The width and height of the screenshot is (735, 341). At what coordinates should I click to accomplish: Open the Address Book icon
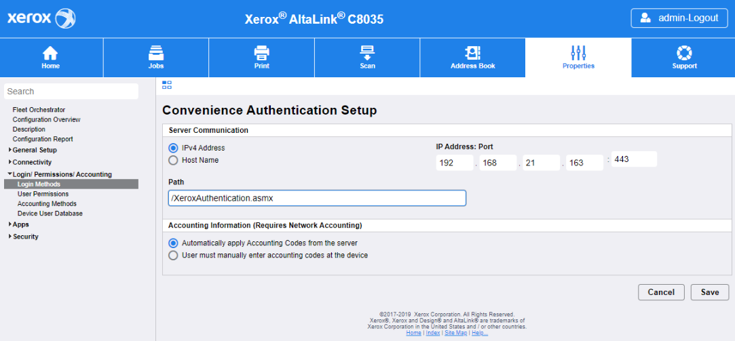[472, 53]
